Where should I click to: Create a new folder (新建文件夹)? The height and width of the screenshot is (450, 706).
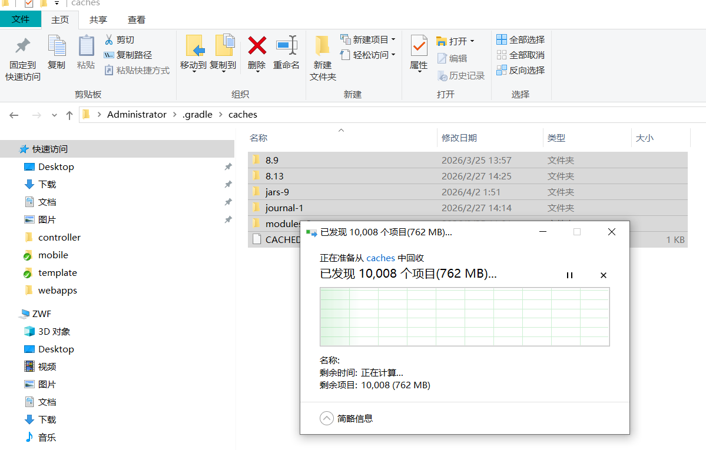point(323,58)
